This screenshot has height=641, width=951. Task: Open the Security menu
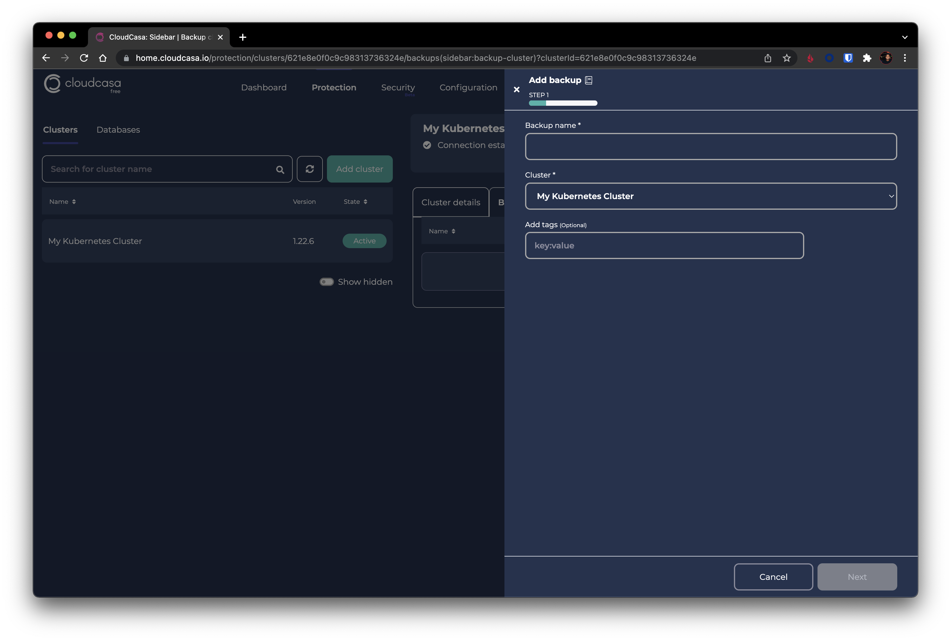pyautogui.click(x=398, y=87)
